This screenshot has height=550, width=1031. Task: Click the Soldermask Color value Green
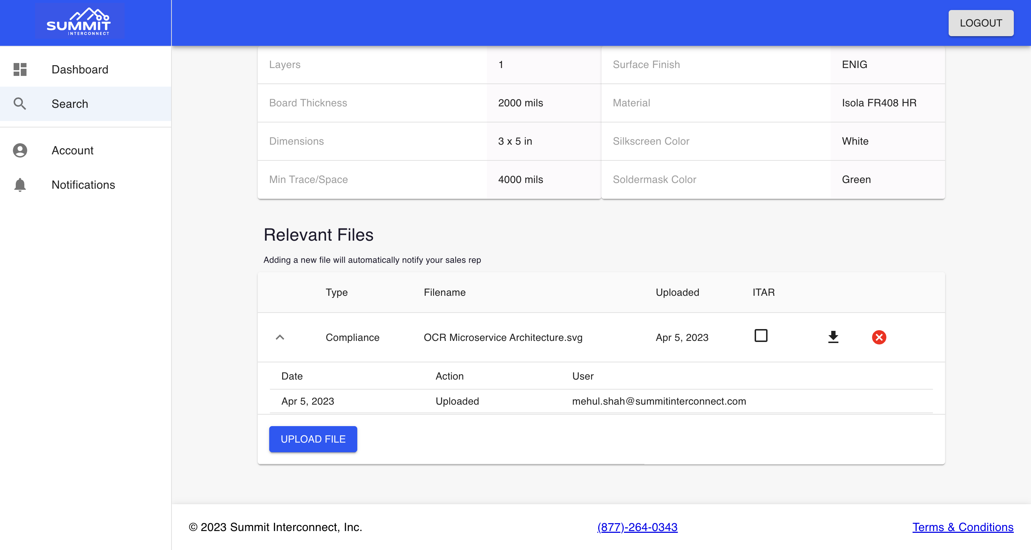[857, 180]
